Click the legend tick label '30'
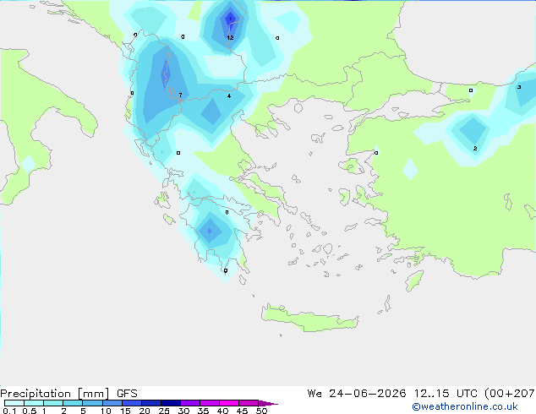The image size is (536, 414). point(183,411)
